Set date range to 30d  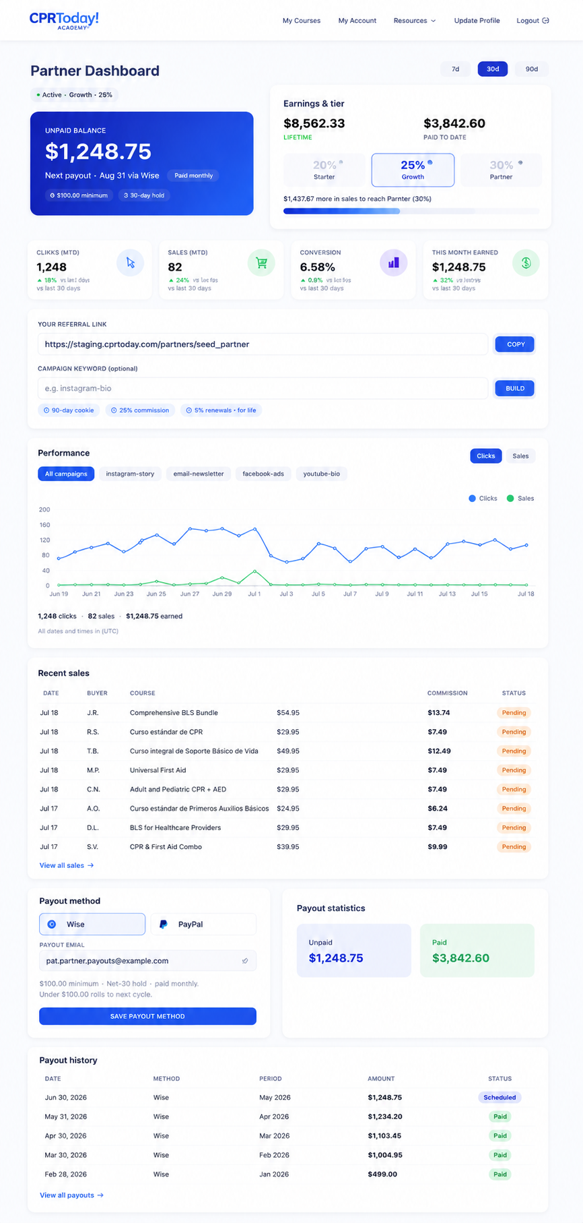pos(493,69)
